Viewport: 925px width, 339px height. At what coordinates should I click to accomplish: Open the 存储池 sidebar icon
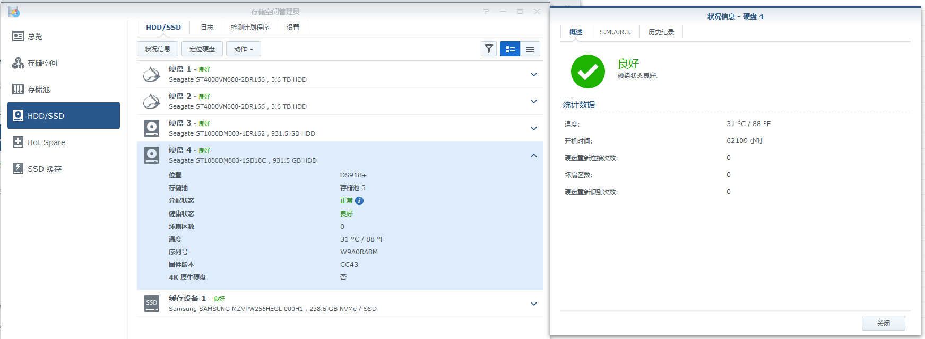pyautogui.click(x=18, y=89)
